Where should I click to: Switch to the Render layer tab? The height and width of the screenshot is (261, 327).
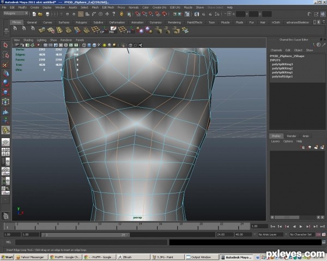(x=292, y=136)
